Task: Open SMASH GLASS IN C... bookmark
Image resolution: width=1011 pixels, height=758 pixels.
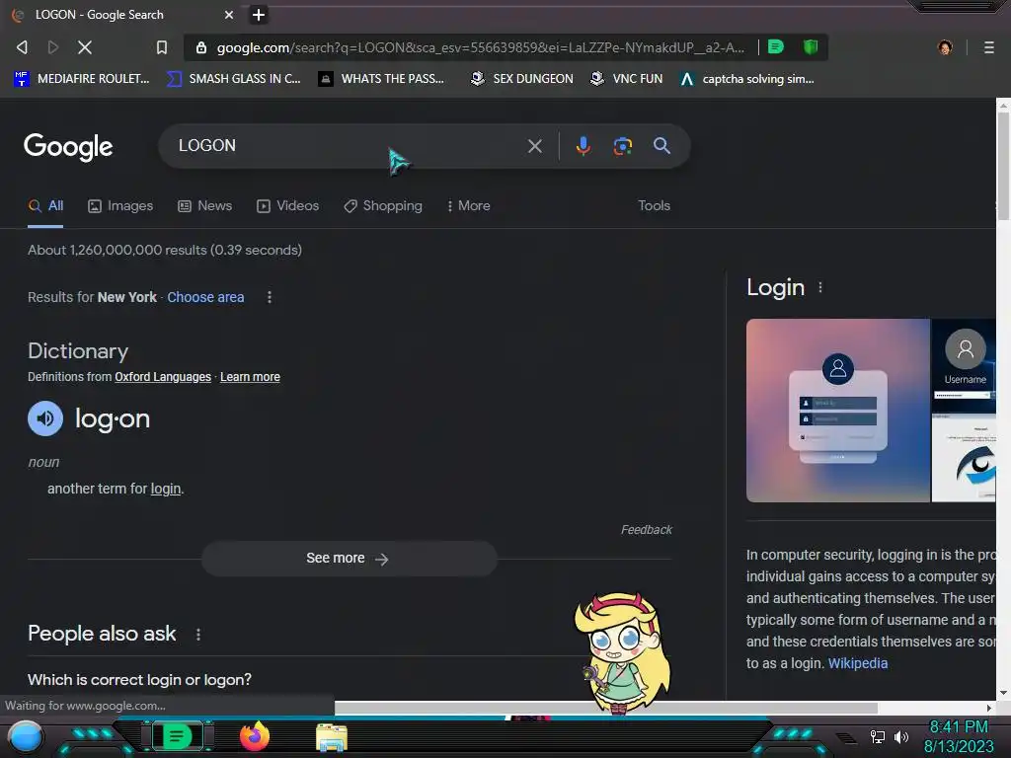Action: click(233, 79)
